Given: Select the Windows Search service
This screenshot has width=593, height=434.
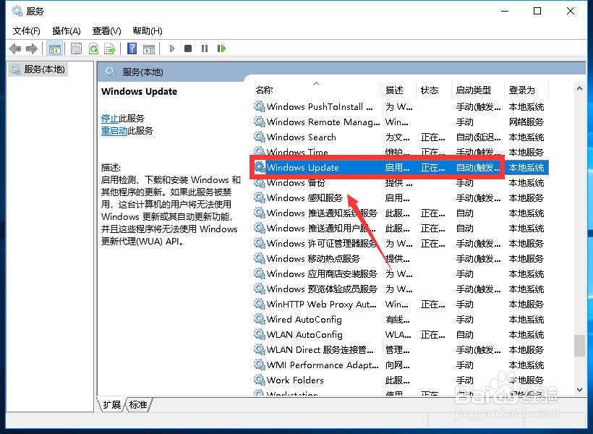Looking at the screenshot, I should (x=401, y=137).
